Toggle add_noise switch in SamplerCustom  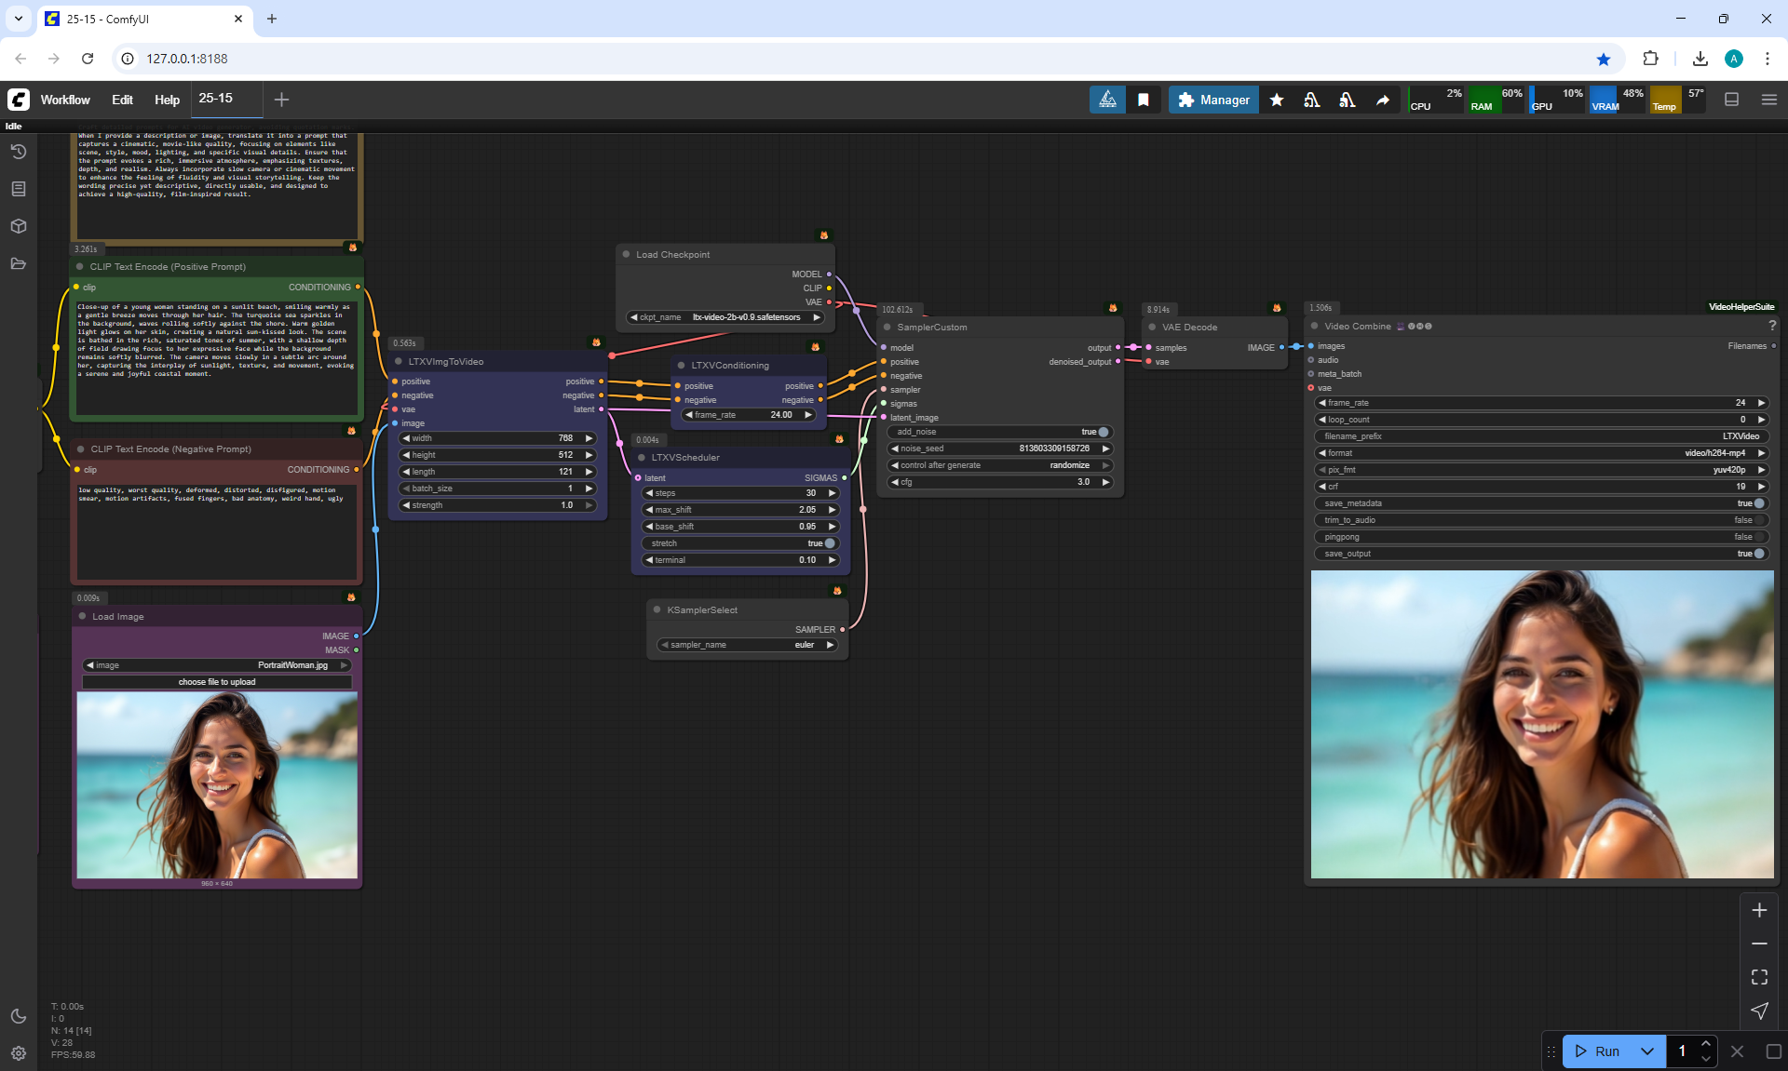(x=1103, y=432)
